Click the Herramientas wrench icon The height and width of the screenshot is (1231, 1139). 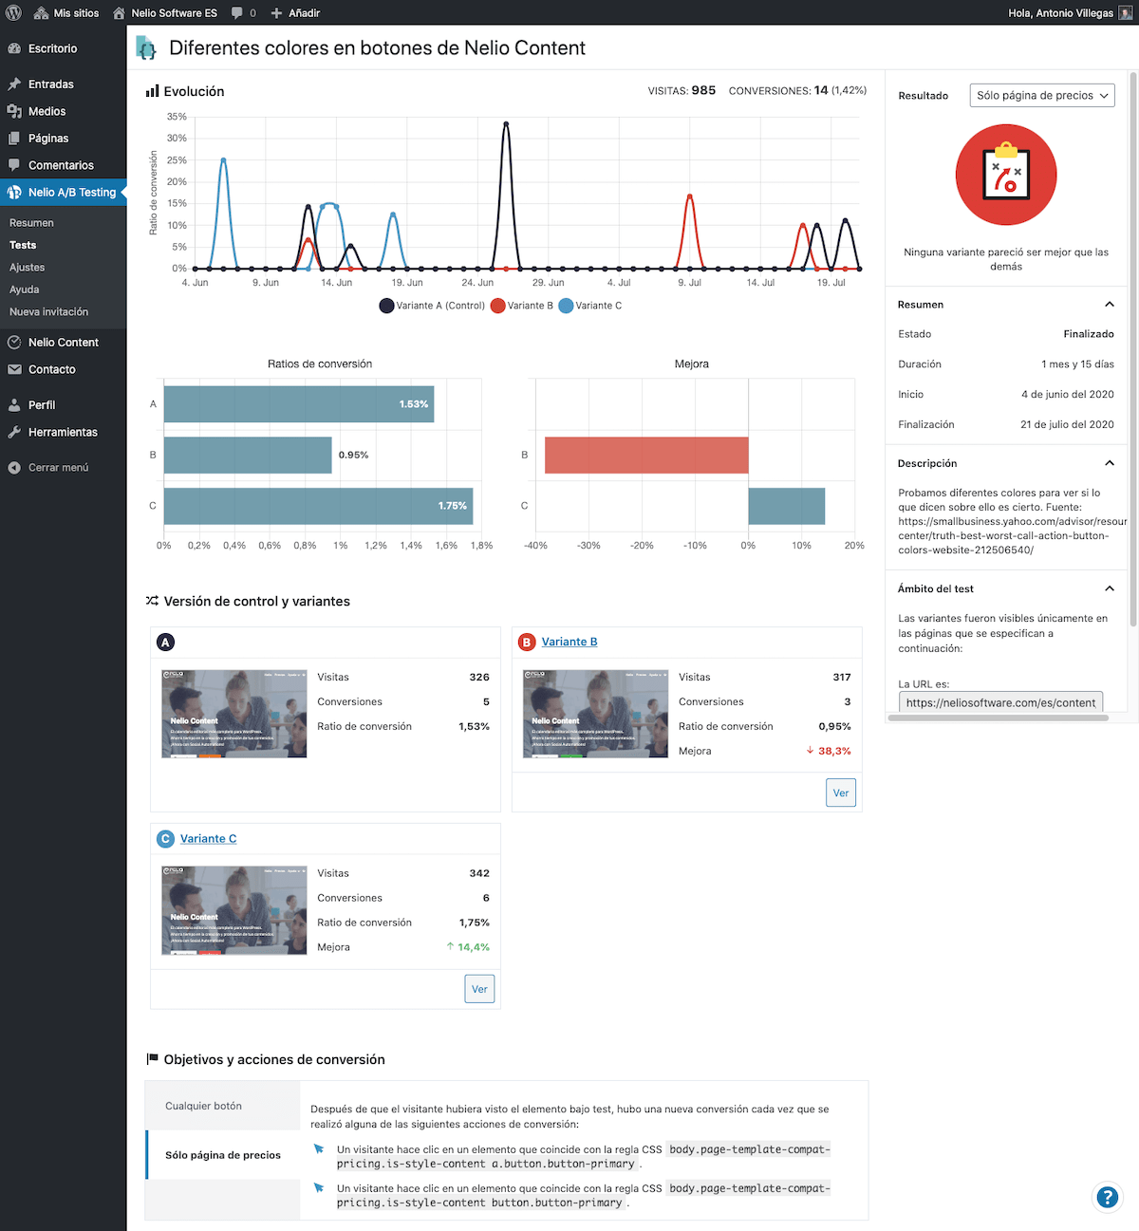pyautogui.click(x=14, y=432)
